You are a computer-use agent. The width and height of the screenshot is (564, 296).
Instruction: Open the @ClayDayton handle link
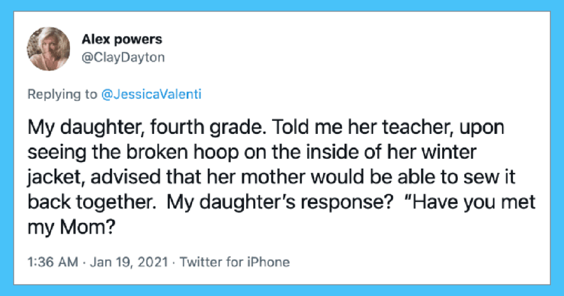pyautogui.click(x=123, y=57)
